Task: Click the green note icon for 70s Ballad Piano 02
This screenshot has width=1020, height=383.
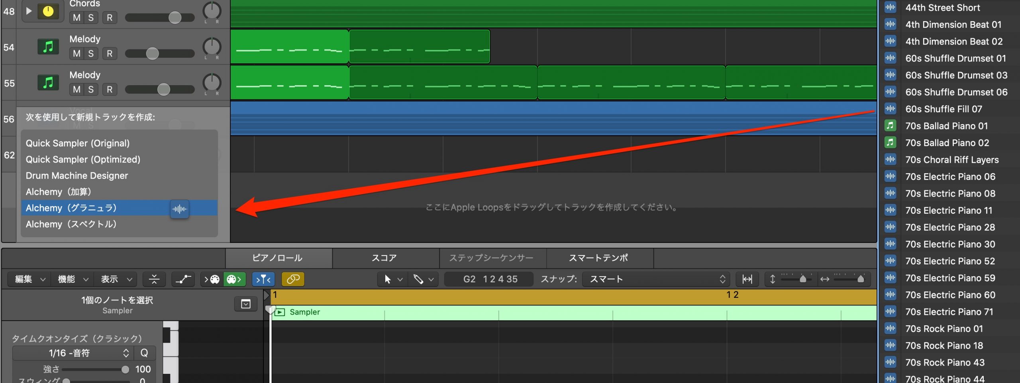Action: tap(890, 143)
